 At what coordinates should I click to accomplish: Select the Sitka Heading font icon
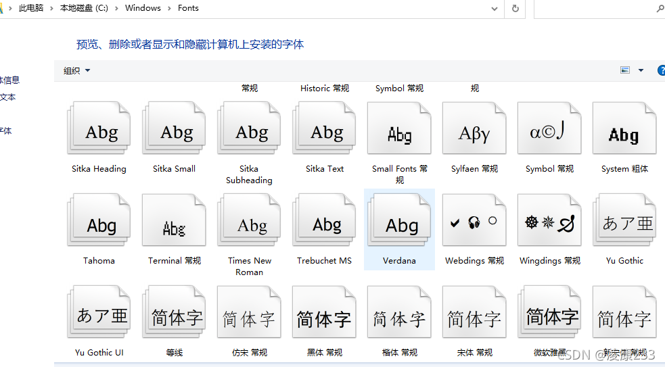(99, 128)
